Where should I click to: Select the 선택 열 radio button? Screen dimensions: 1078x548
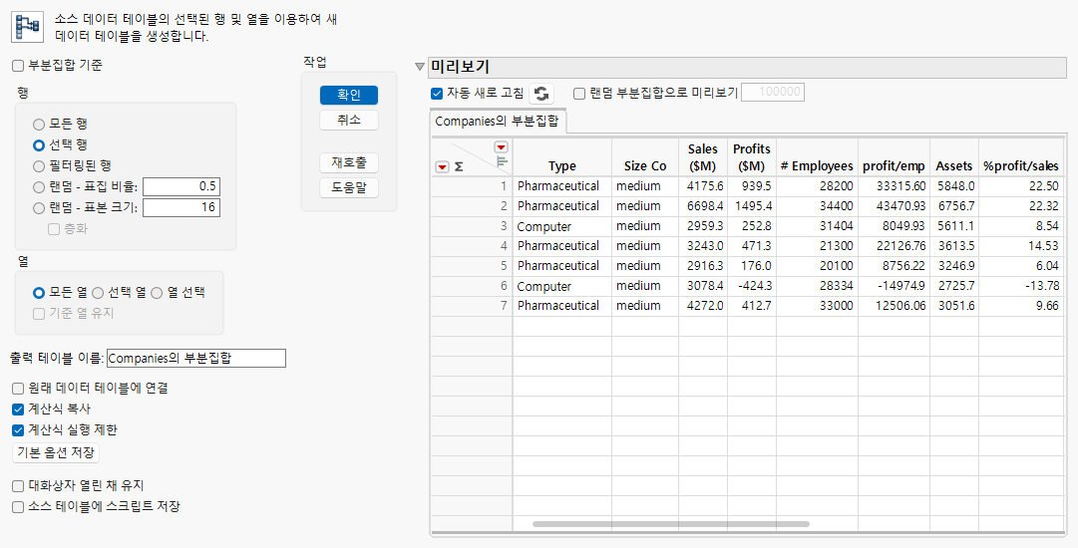click(x=98, y=293)
